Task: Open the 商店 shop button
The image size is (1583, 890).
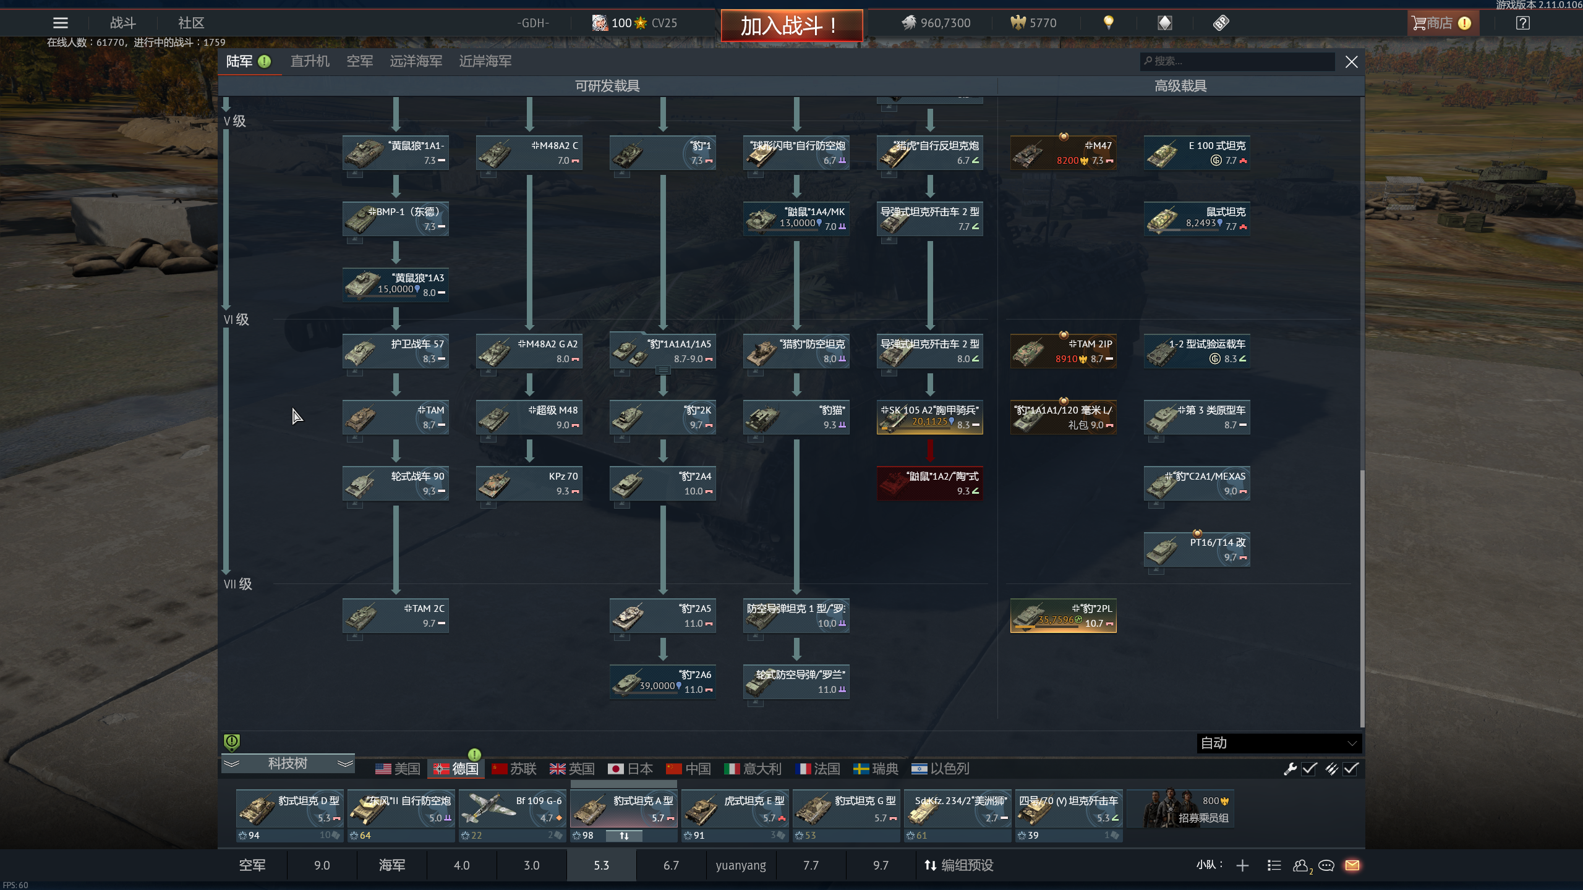Action: coord(1442,23)
